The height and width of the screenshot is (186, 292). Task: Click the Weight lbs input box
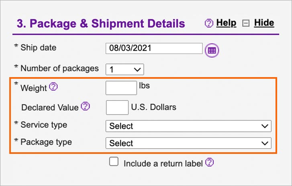(121, 88)
